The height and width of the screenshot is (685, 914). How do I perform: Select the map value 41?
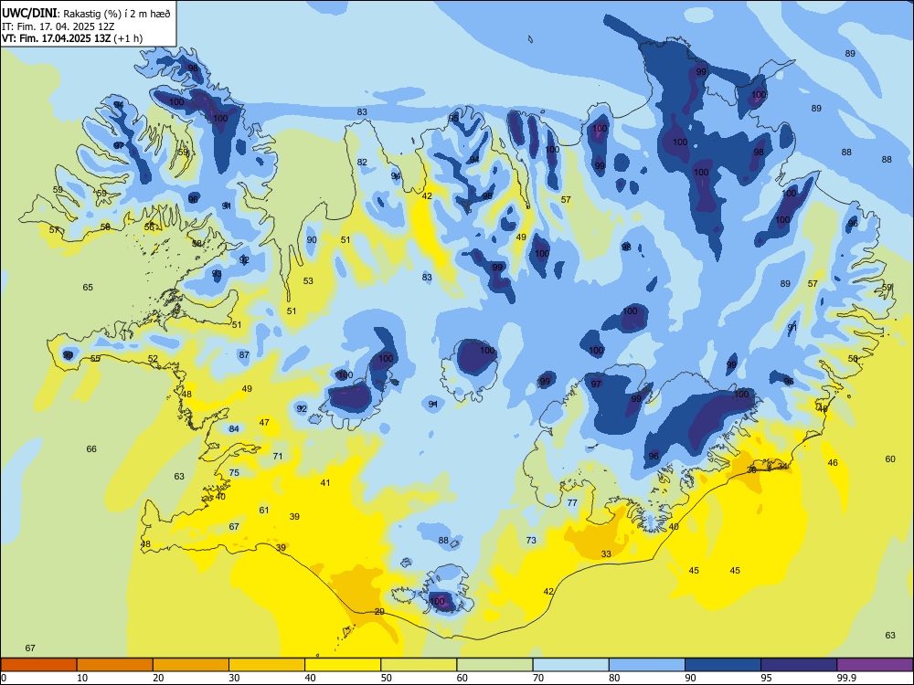click(x=325, y=483)
